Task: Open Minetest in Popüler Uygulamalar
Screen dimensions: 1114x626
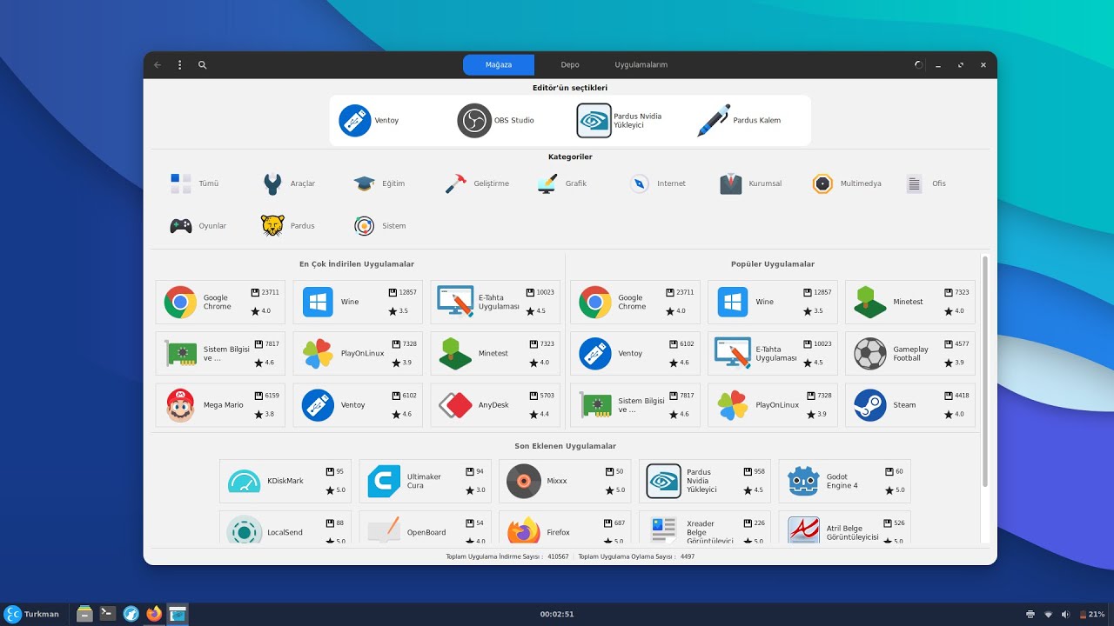Action: tap(910, 302)
